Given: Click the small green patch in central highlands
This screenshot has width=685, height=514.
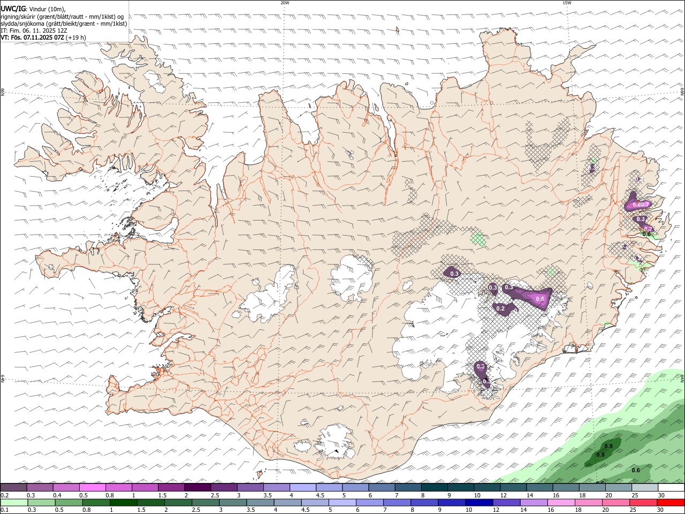Looking at the screenshot, I should coord(477,239).
